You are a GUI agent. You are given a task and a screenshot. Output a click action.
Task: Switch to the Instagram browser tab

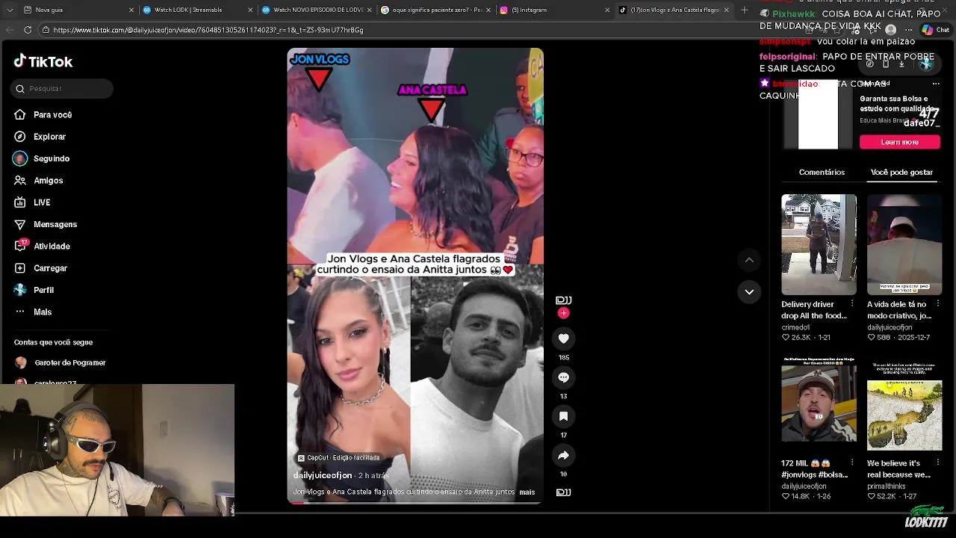(555, 10)
